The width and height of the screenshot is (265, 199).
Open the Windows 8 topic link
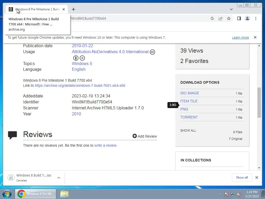point(82,63)
